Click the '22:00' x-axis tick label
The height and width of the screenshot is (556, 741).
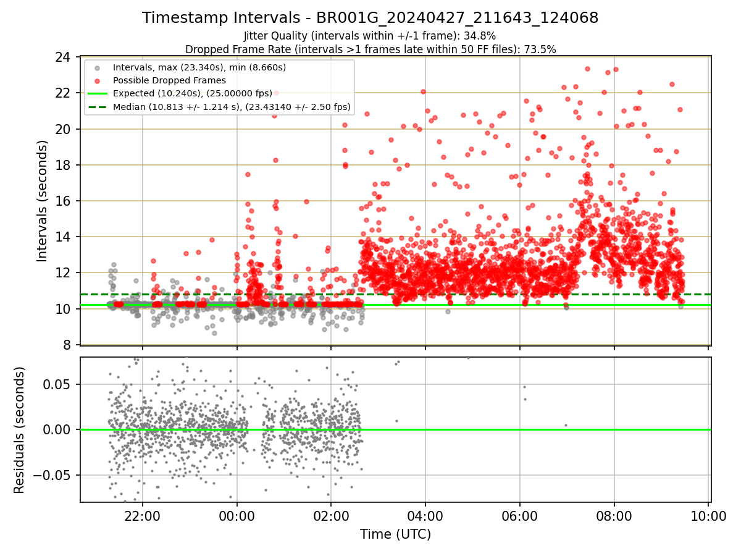click(143, 516)
